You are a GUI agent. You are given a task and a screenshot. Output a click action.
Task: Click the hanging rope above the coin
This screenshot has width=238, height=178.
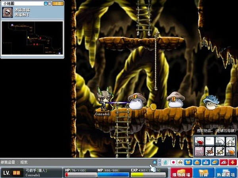pyautogui.click(x=156, y=61)
